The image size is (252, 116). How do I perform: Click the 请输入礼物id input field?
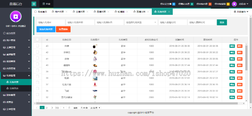(51, 22)
